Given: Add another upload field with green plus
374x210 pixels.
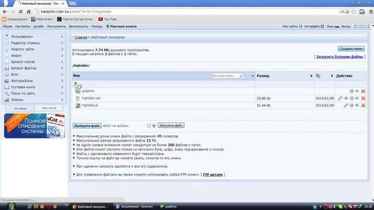Looking at the screenshot, I should pyautogui.click(x=154, y=125).
